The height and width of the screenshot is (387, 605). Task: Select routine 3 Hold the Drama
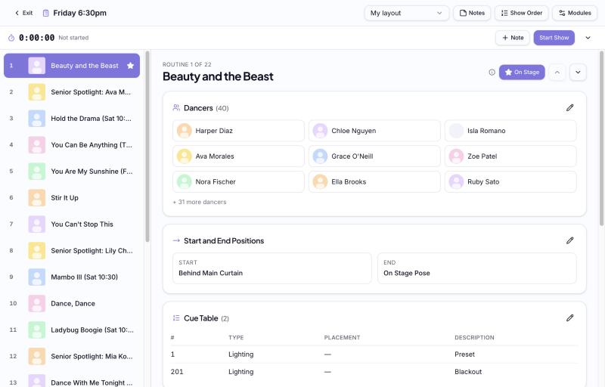pyautogui.click(x=72, y=119)
